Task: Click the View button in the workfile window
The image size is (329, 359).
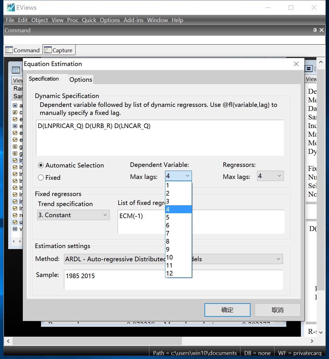Action: [17, 80]
